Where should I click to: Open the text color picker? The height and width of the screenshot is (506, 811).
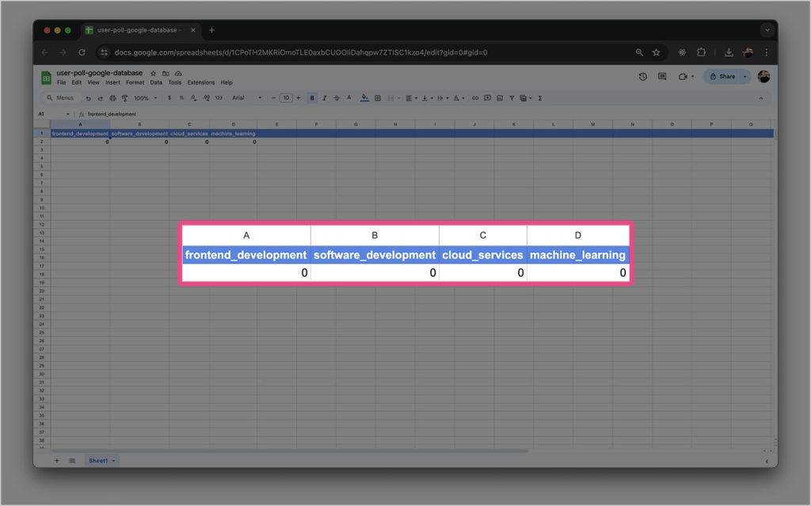point(349,98)
